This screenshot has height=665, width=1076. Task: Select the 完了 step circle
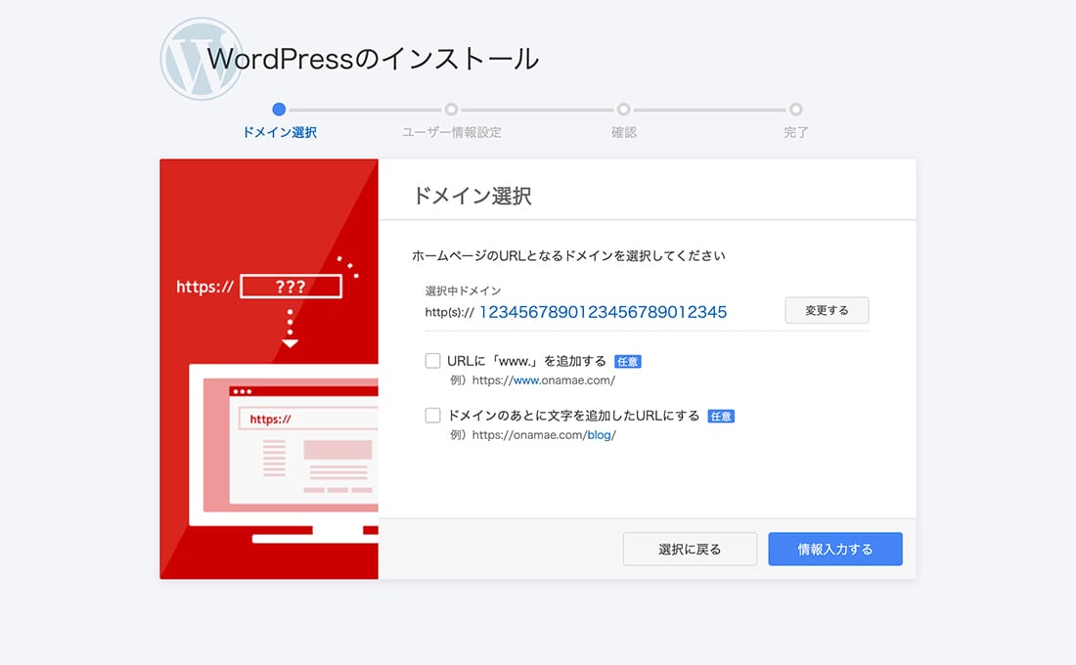(x=795, y=110)
